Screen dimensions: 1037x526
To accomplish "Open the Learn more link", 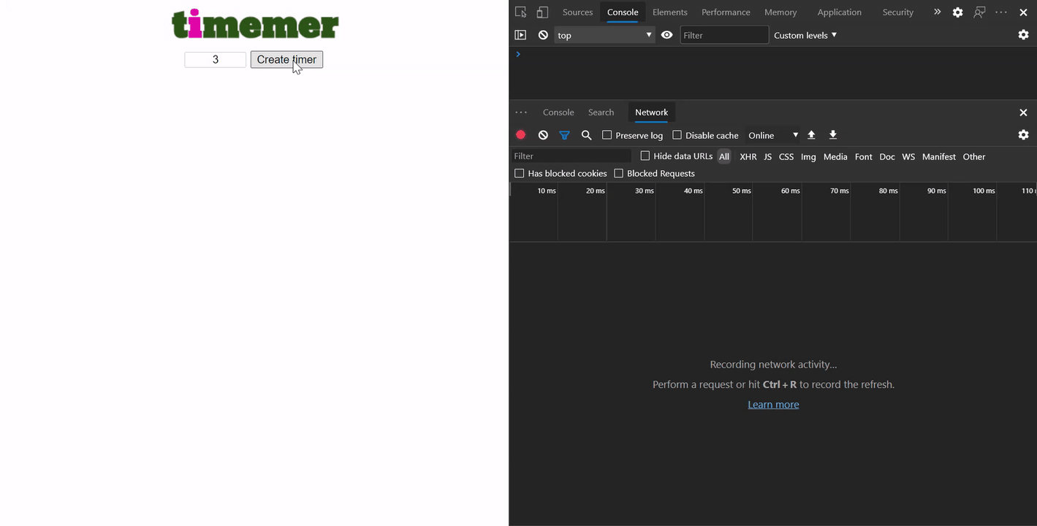I will tap(773, 405).
